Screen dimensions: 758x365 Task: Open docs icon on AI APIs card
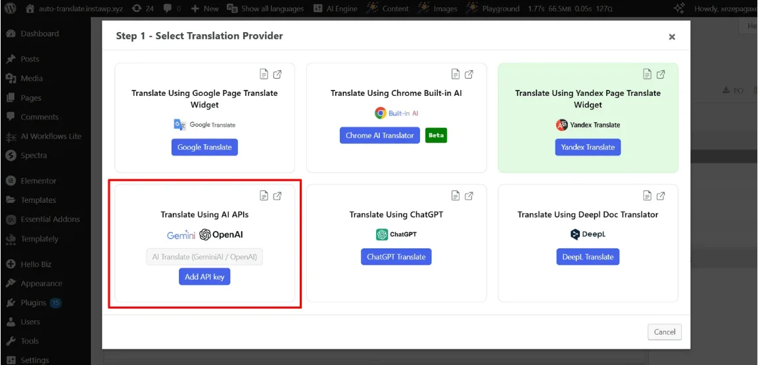(264, 196)
